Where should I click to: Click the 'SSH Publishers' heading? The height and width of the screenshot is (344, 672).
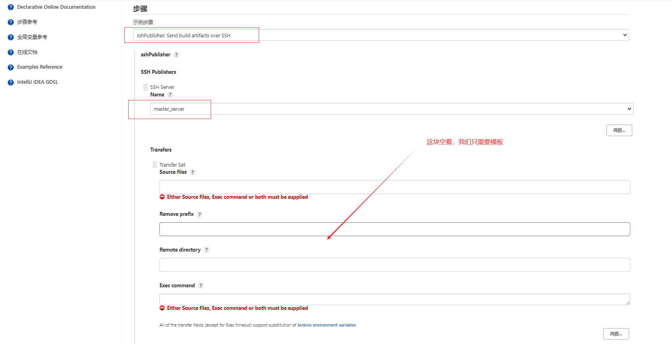coord(159,72)
